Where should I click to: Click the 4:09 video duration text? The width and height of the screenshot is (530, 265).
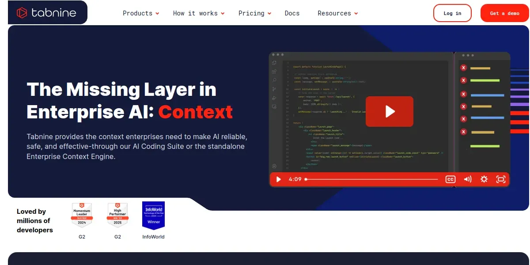coord(295,179)
